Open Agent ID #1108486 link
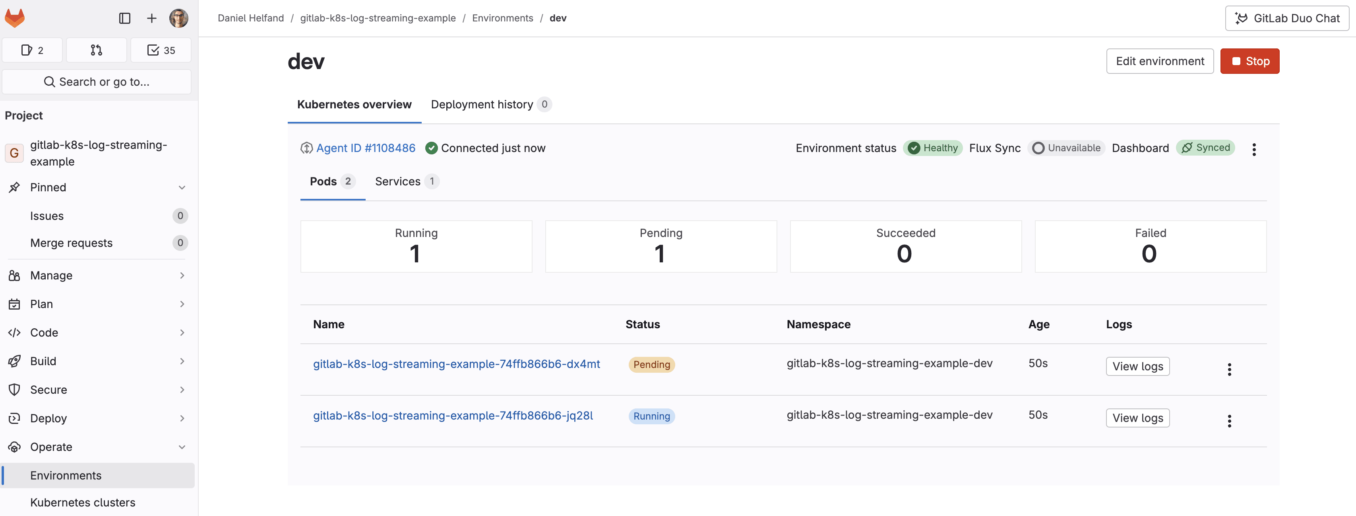 click(x=366, y=148)
